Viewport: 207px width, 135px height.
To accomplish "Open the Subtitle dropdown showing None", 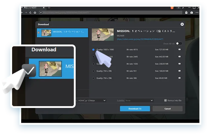I will click(139, 100).
